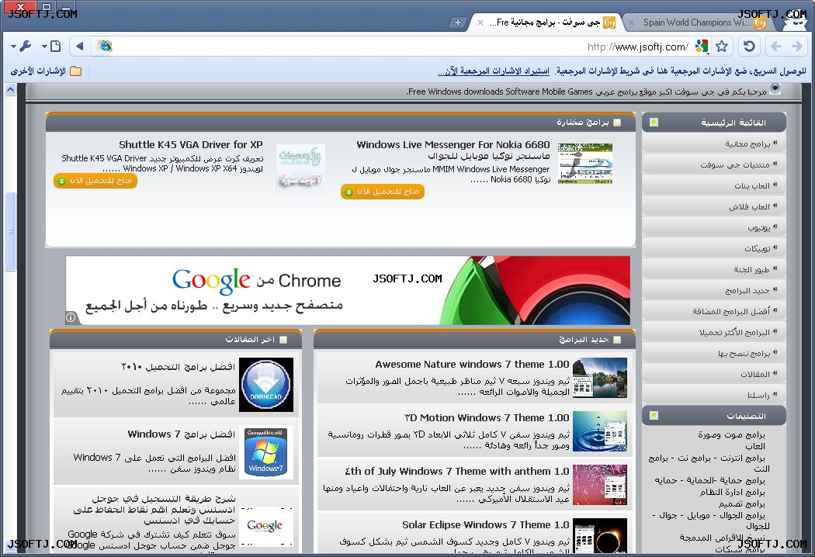Click 3D Motion water drop thumbnail

600,431
